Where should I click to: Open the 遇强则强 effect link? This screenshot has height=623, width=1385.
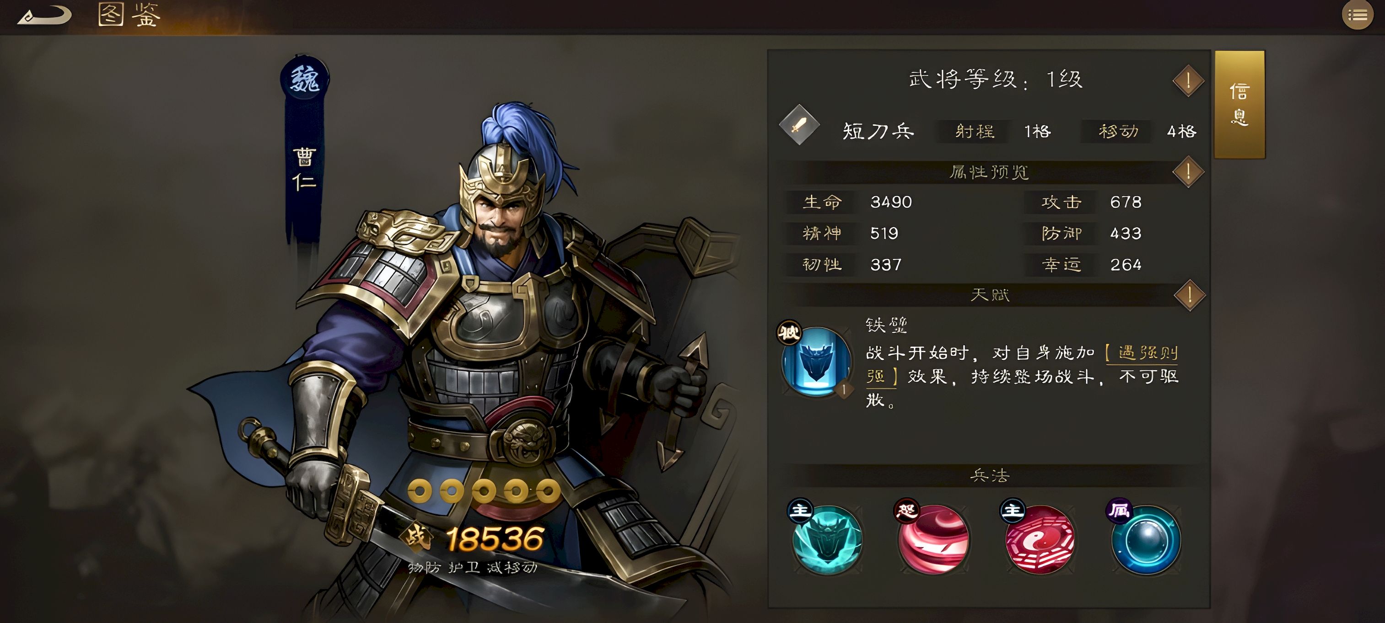click(1022, 365)
